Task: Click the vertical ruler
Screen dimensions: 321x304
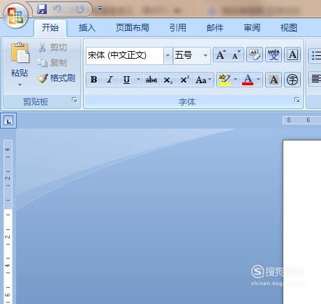Action: (x=8, y=222)
